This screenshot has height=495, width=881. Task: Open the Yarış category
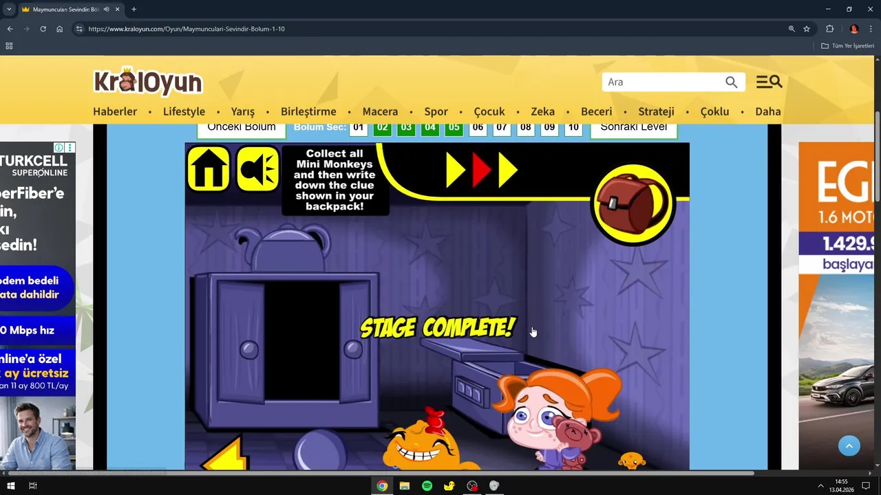[x=242, y=111]
